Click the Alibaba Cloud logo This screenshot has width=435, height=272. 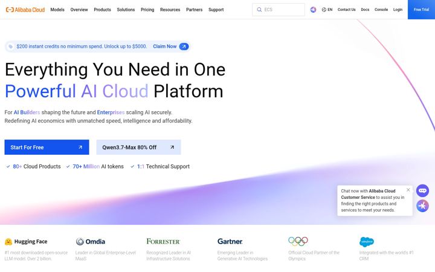click(x=25, y=10)
